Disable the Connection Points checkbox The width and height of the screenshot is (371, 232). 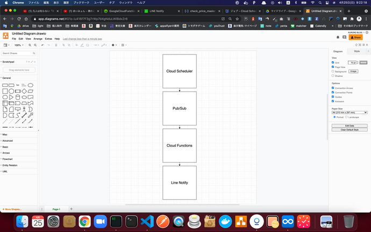click(333, 93)
